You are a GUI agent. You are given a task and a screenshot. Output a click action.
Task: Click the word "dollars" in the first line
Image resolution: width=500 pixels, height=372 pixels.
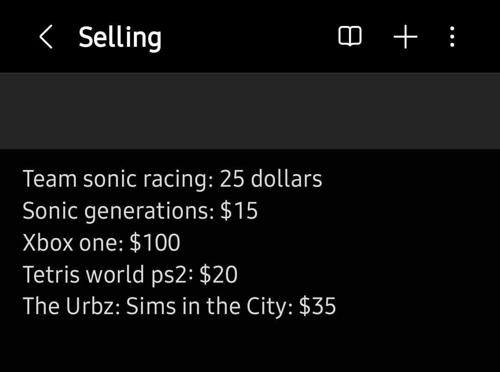click(x=286, y=179)
